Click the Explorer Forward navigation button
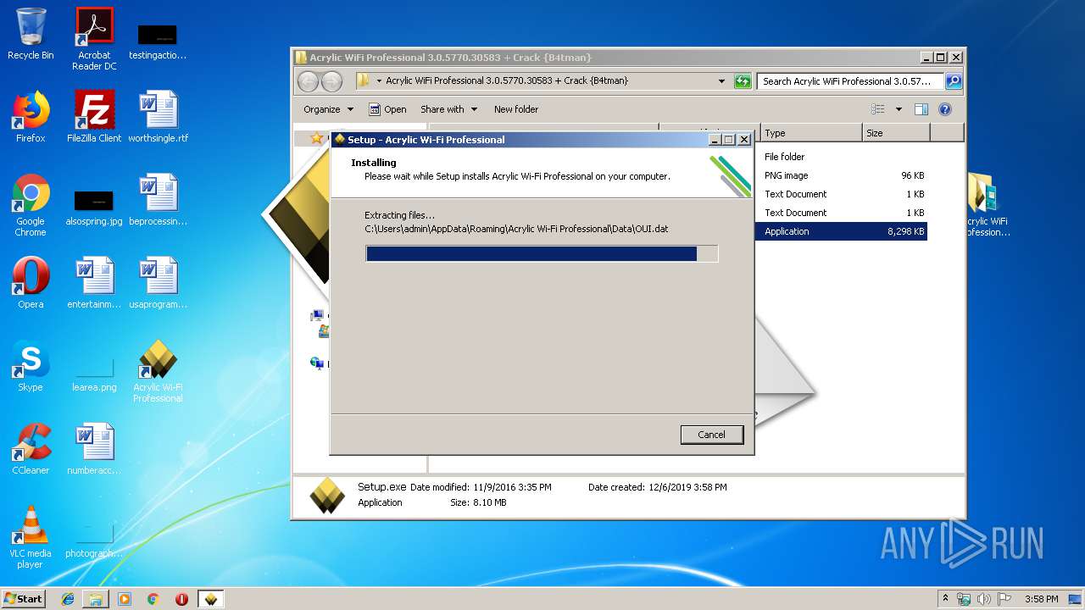 click(x=332, y=81)
